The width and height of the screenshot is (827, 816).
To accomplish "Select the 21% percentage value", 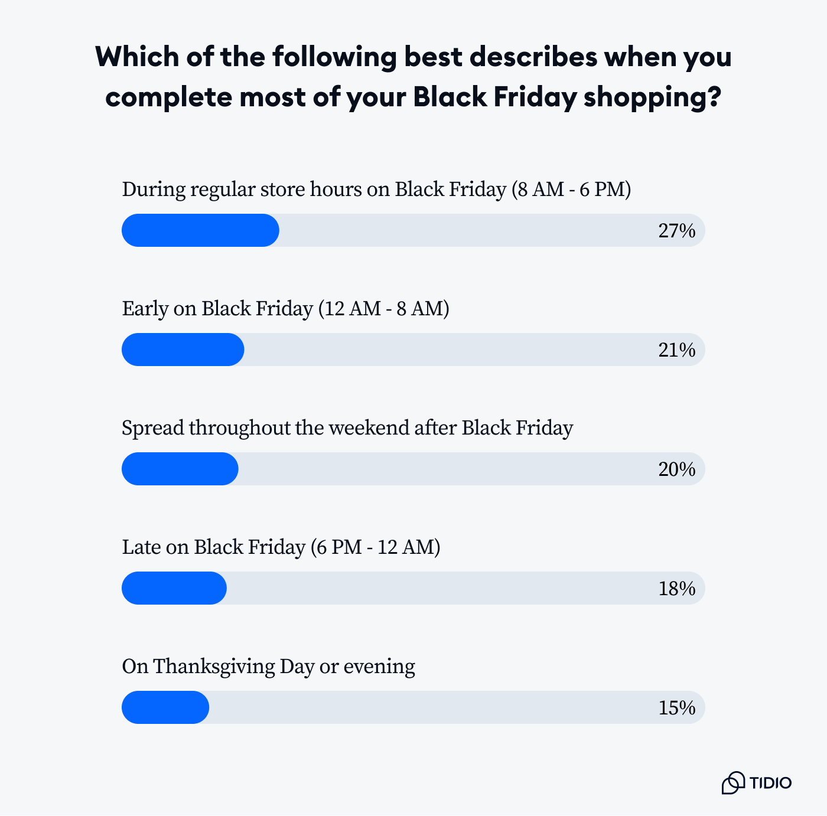I will tap(677, 350).
